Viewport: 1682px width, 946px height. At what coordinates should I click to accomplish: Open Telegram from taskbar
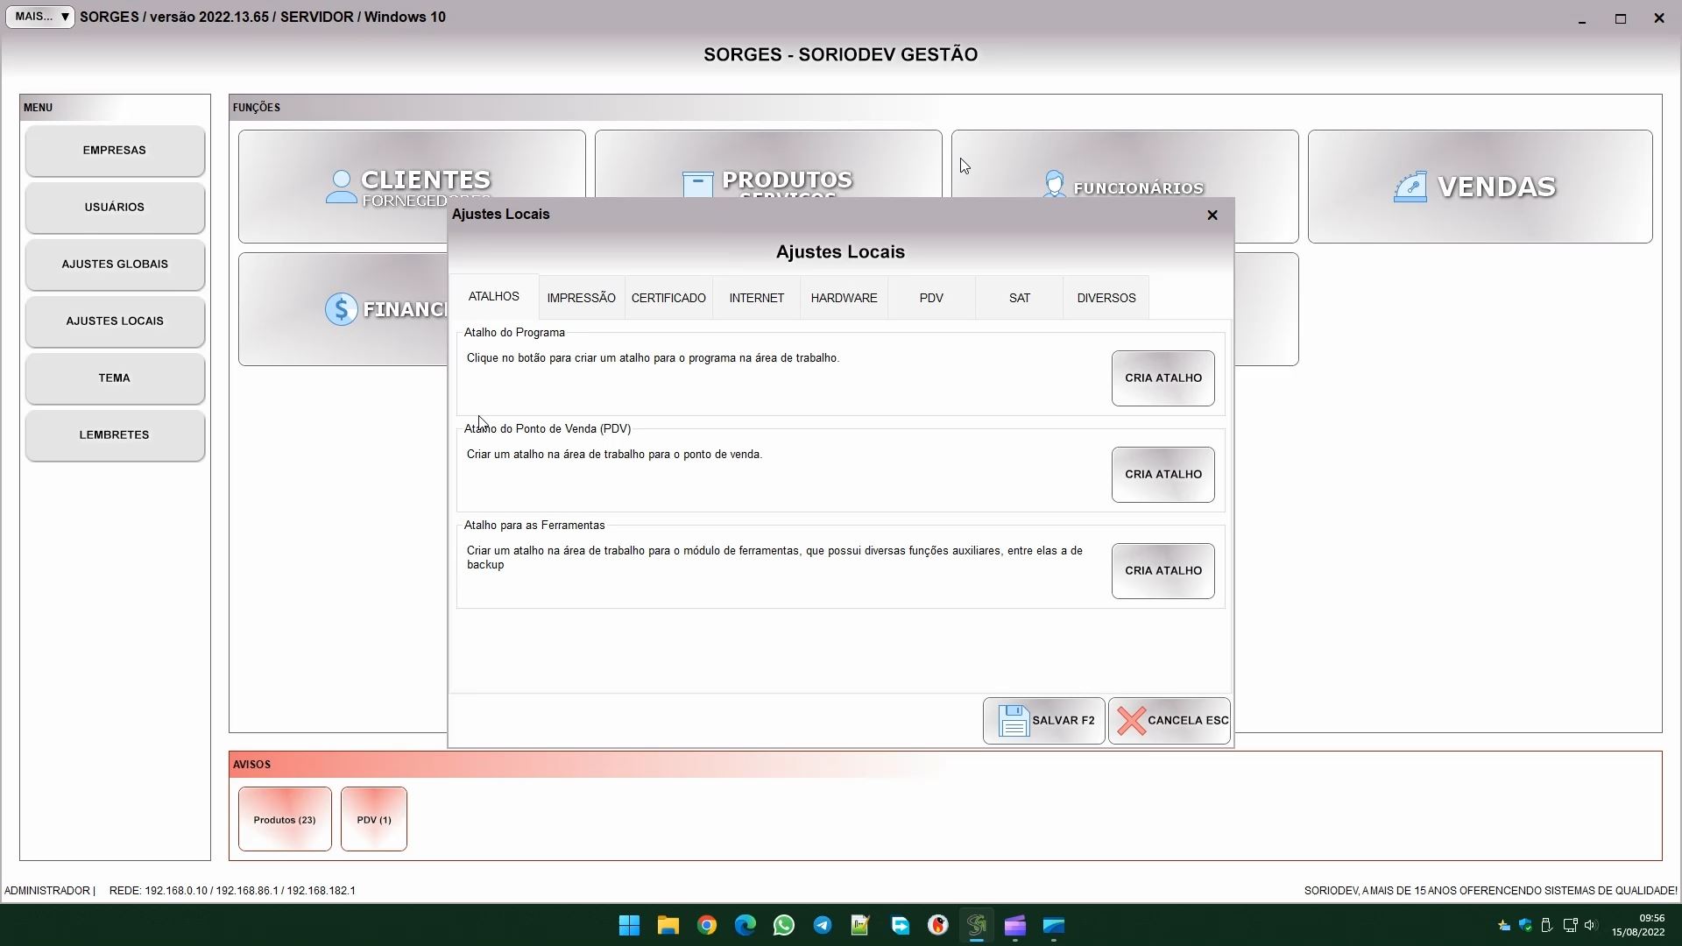click(823, 926)
